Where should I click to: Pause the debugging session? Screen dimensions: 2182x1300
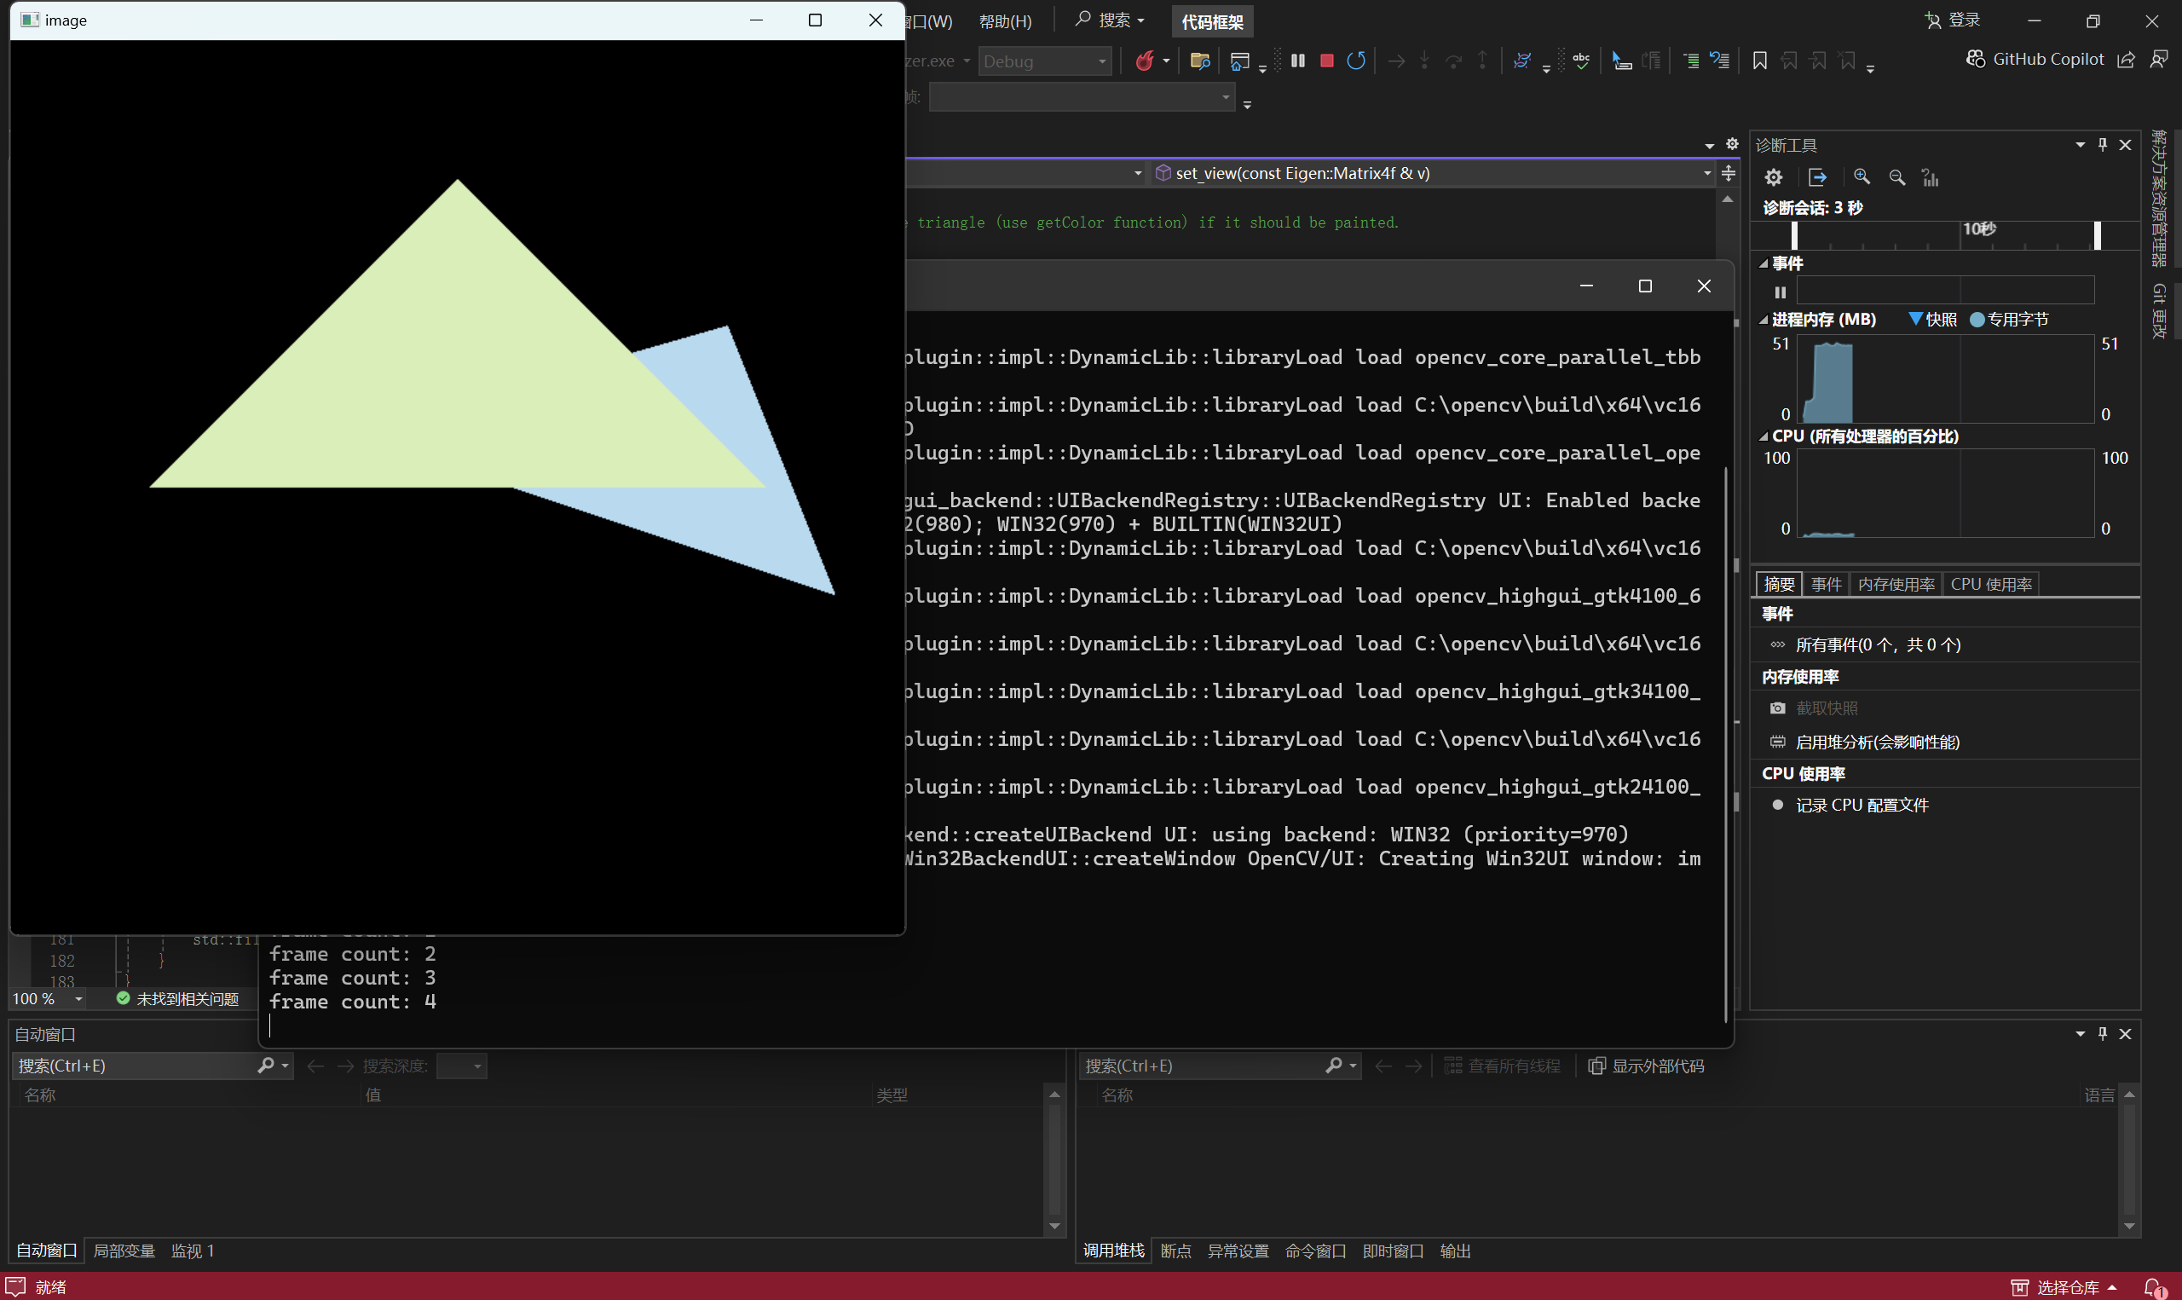coord(1297,61)
